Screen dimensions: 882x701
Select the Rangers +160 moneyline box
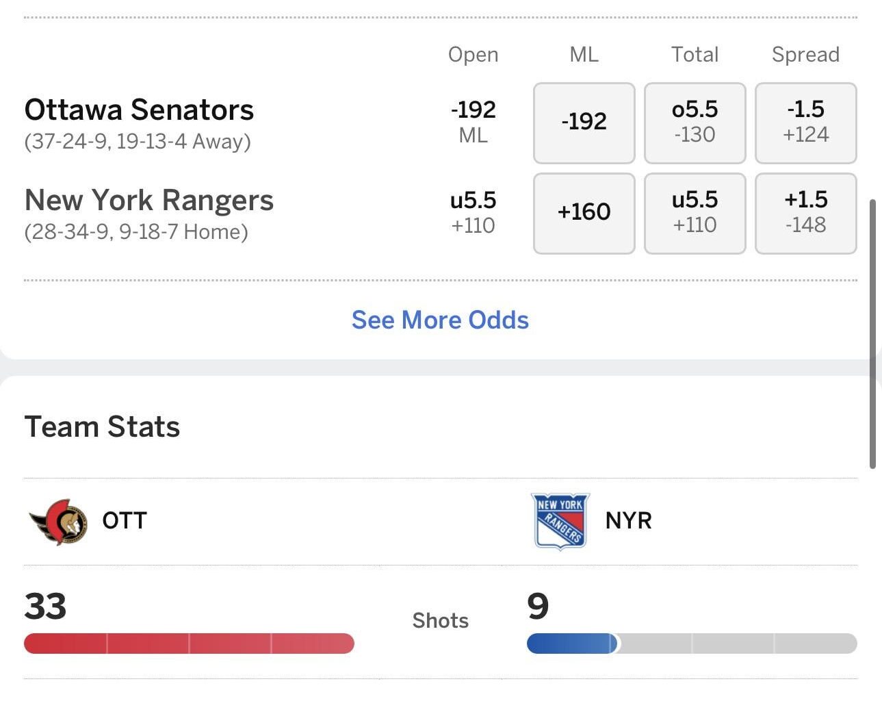tap(584, 213)
